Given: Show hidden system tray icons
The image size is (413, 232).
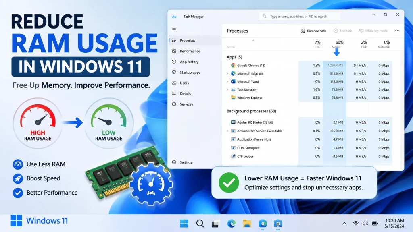Looking at the screenshot, I should pyautogui.click(x=344, y=224).
